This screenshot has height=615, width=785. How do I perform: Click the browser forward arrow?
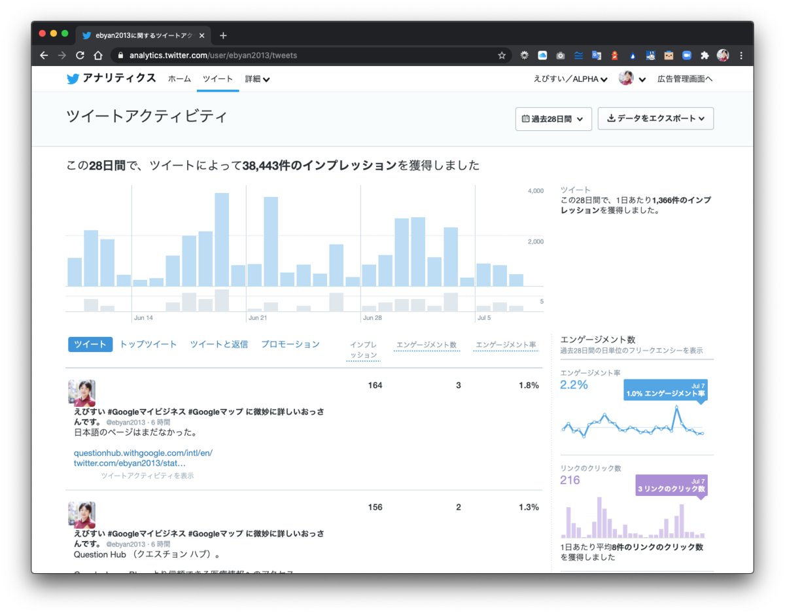[x=62, y=56]
